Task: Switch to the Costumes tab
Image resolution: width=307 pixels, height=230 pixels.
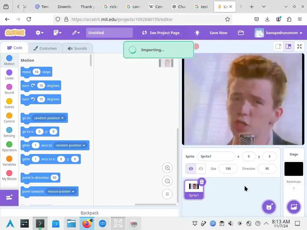Action: 45,48
